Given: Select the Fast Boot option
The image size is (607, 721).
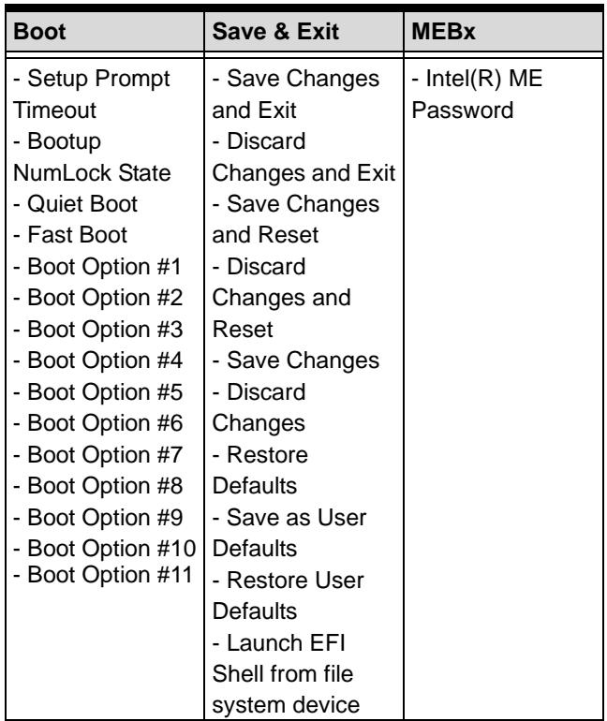Looking at the screenshot, I should (x=70, y=235).
